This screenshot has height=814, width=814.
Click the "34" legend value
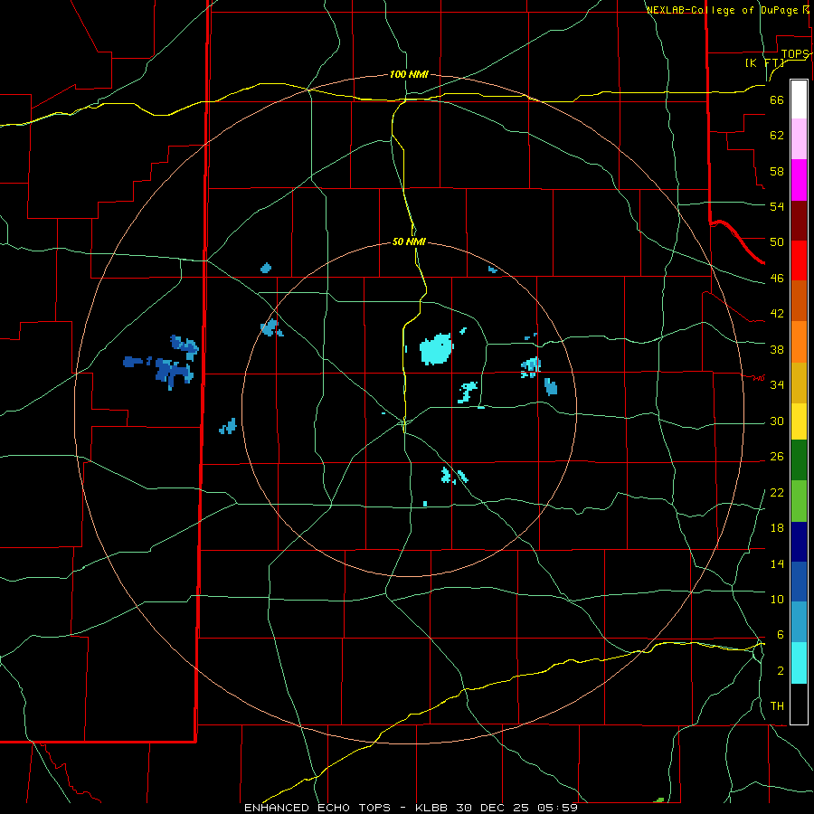tap(777, 385)
